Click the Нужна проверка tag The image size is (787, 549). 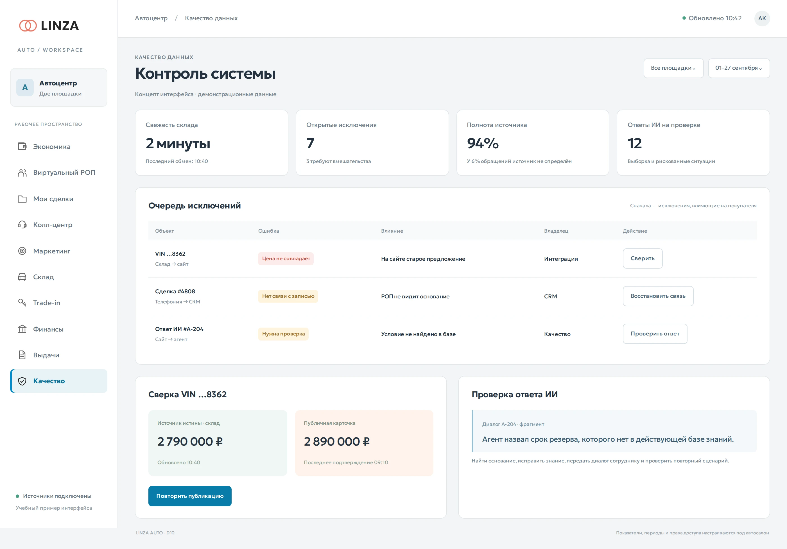tap(283, 334)
